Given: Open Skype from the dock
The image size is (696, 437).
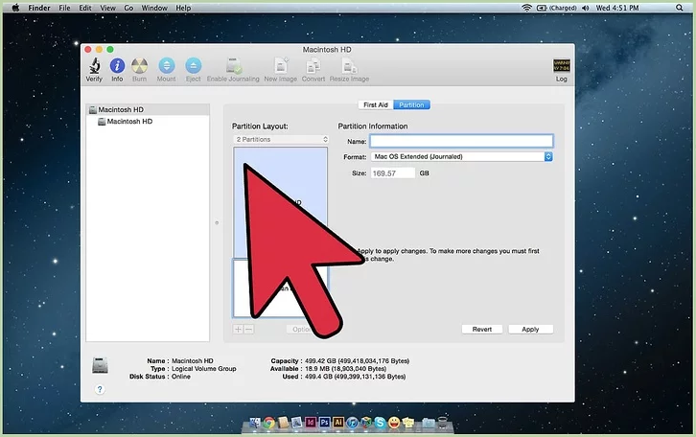Looking at the screenshot, I should (x=380, y=423).
